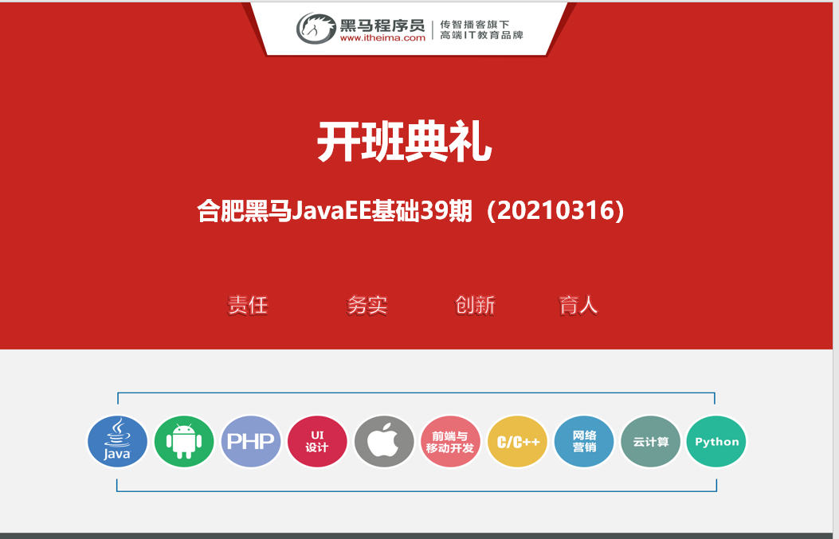This screenshot has height=539, width=839.
Task: Click the gray Apple logo icon
Action: (384, 441)
